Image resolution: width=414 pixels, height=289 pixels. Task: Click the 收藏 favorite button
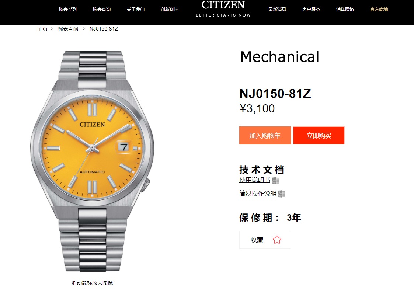(265, 240)
